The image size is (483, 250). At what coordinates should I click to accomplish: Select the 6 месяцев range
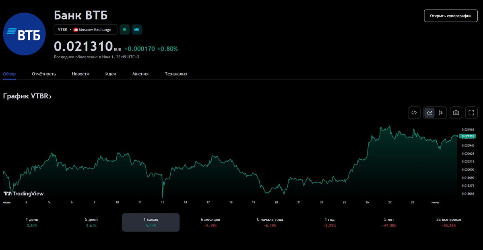pos(211,222)
